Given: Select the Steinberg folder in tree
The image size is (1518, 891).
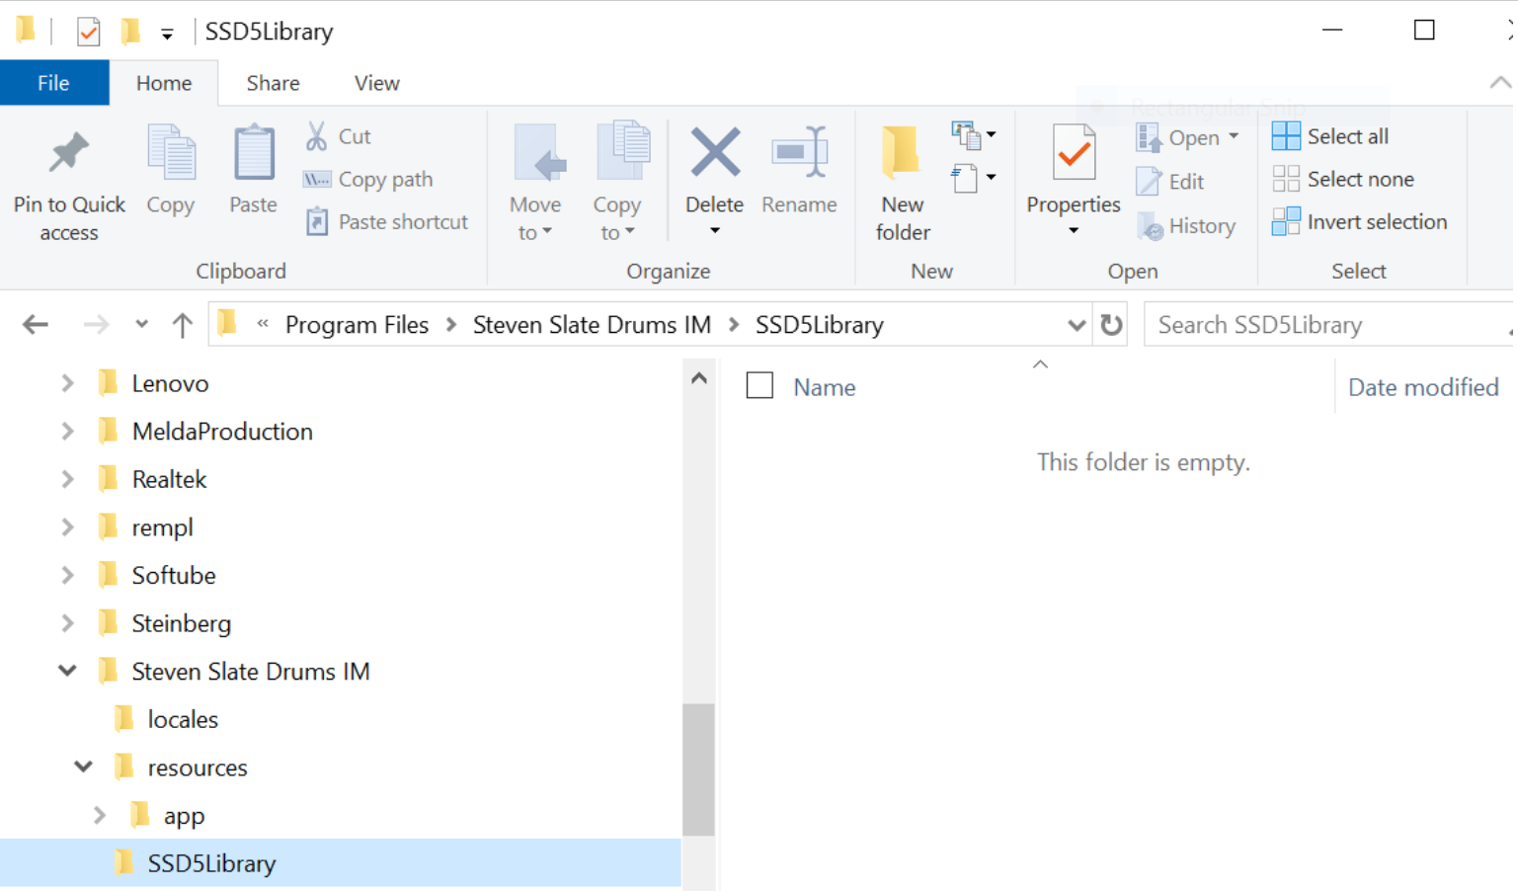Looking at the screenshot, I should [x=181, y=623].
